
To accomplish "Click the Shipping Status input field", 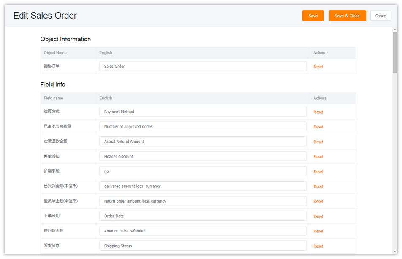I will [x=203, y=246].
